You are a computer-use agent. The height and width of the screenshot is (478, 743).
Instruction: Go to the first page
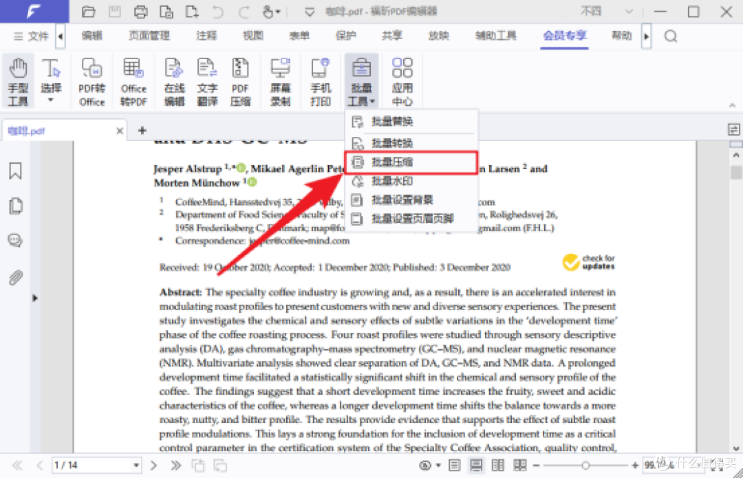coord(17,465)
